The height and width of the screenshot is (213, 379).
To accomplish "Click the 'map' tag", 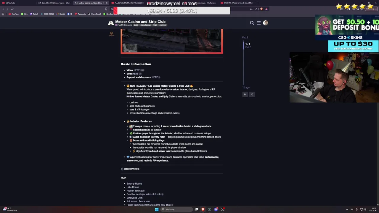I will click(155, 25).
